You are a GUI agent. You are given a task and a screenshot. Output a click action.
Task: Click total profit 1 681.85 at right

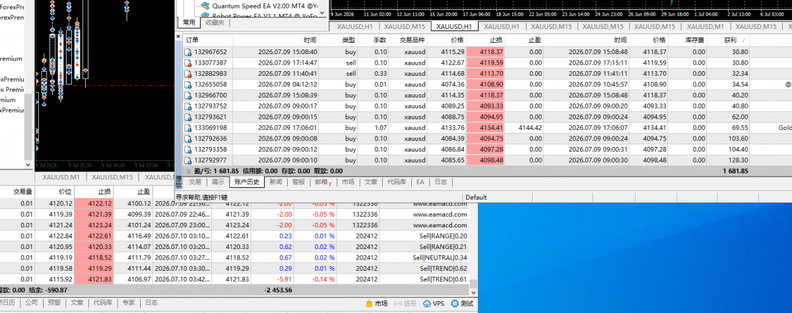735,171
